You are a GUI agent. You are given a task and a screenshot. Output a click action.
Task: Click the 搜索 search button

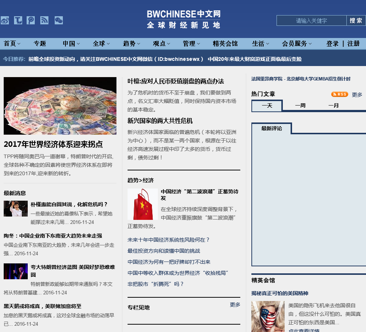[356, 21]
